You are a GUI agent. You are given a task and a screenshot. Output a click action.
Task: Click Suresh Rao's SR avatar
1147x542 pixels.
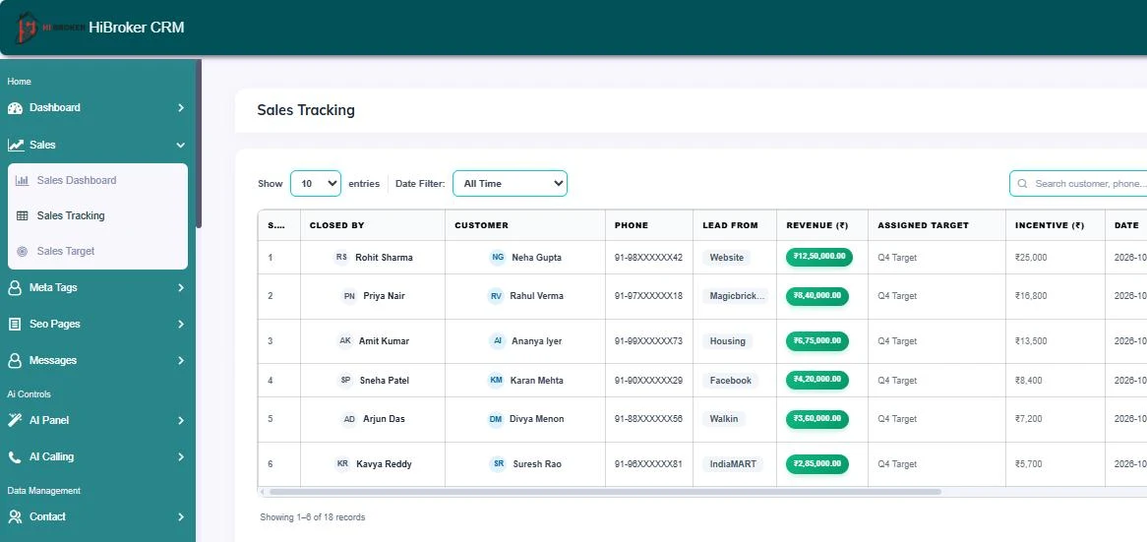coord(499,463)
